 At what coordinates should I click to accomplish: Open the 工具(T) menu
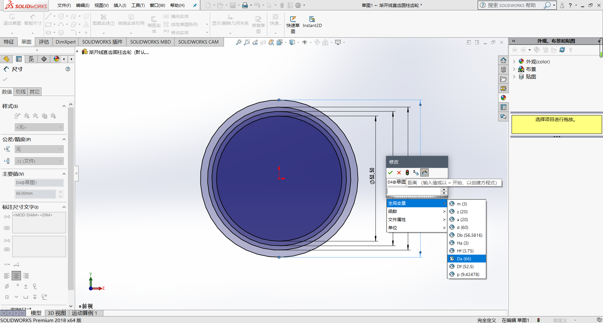coord(138,5)
